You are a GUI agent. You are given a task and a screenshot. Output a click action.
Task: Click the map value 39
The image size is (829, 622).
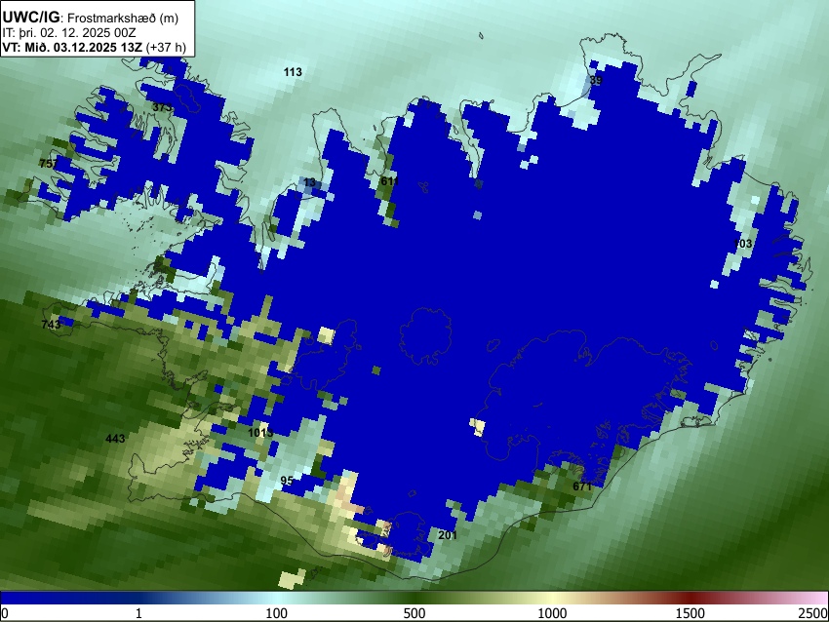596,80
